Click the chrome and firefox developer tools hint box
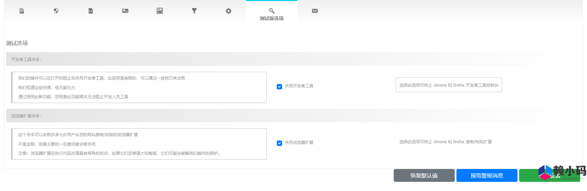Image resolution: width=587 pixels, height=191 pixels. coord(449,85)
